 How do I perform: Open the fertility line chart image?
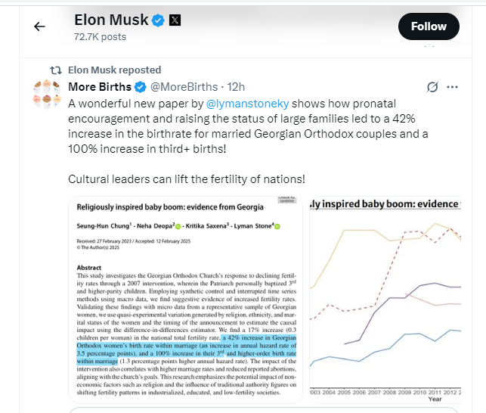coord(385,300)
